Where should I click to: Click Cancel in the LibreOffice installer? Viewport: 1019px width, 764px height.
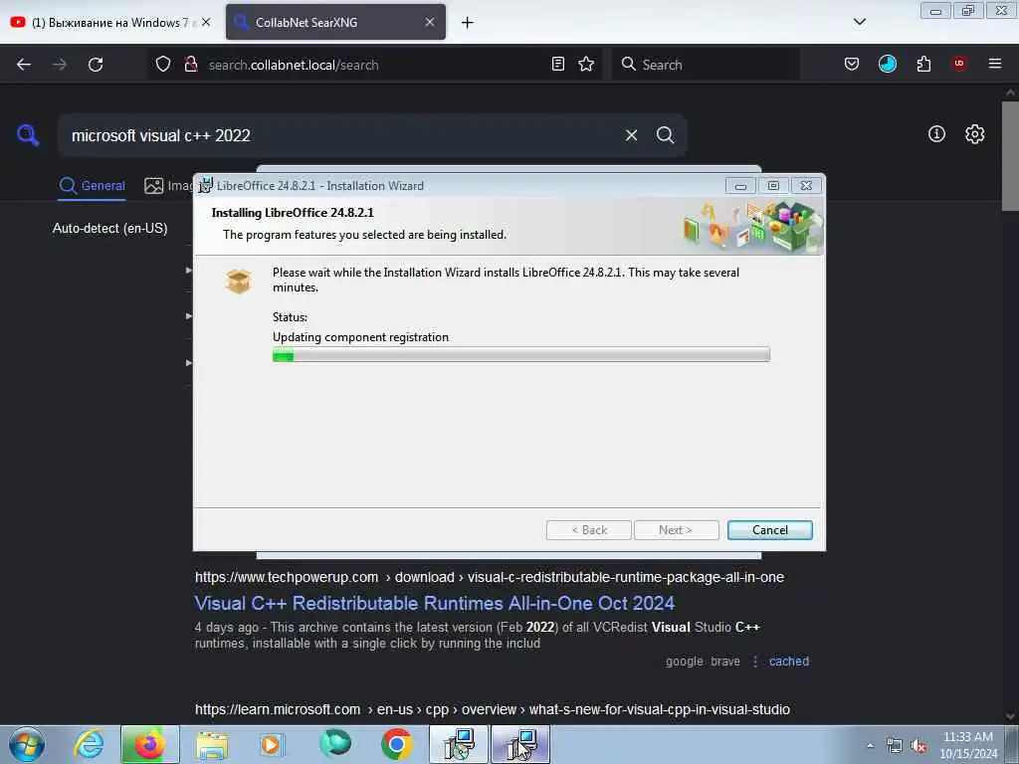[769, 530]
